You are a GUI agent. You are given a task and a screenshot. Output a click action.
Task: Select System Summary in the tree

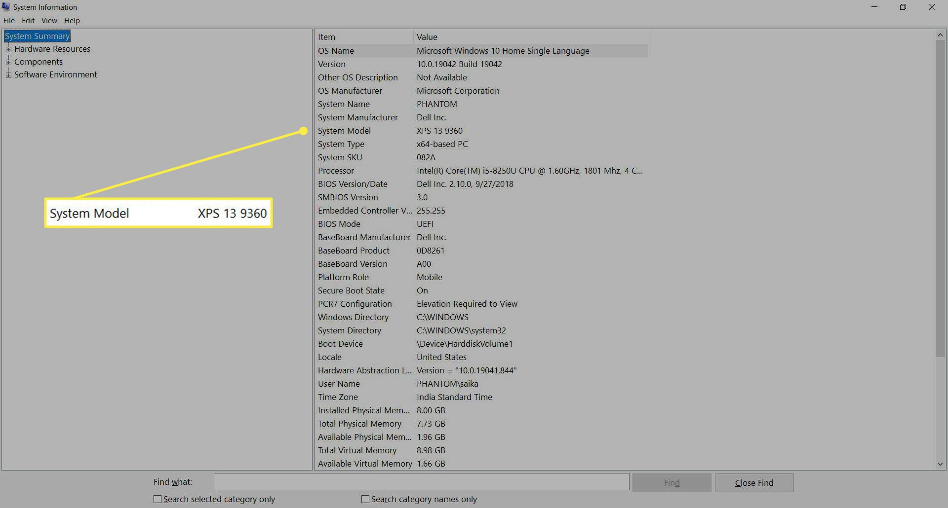(x=38, y=36)
